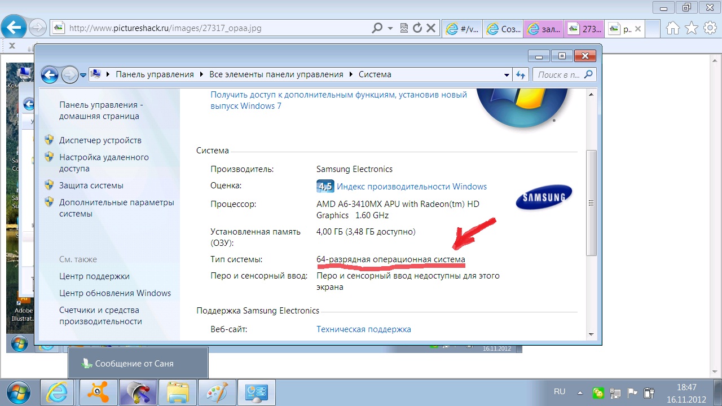Screen dimensions: 722x406
Task: Close the active "р..." browser tab
Action: (x=638, y=29)
